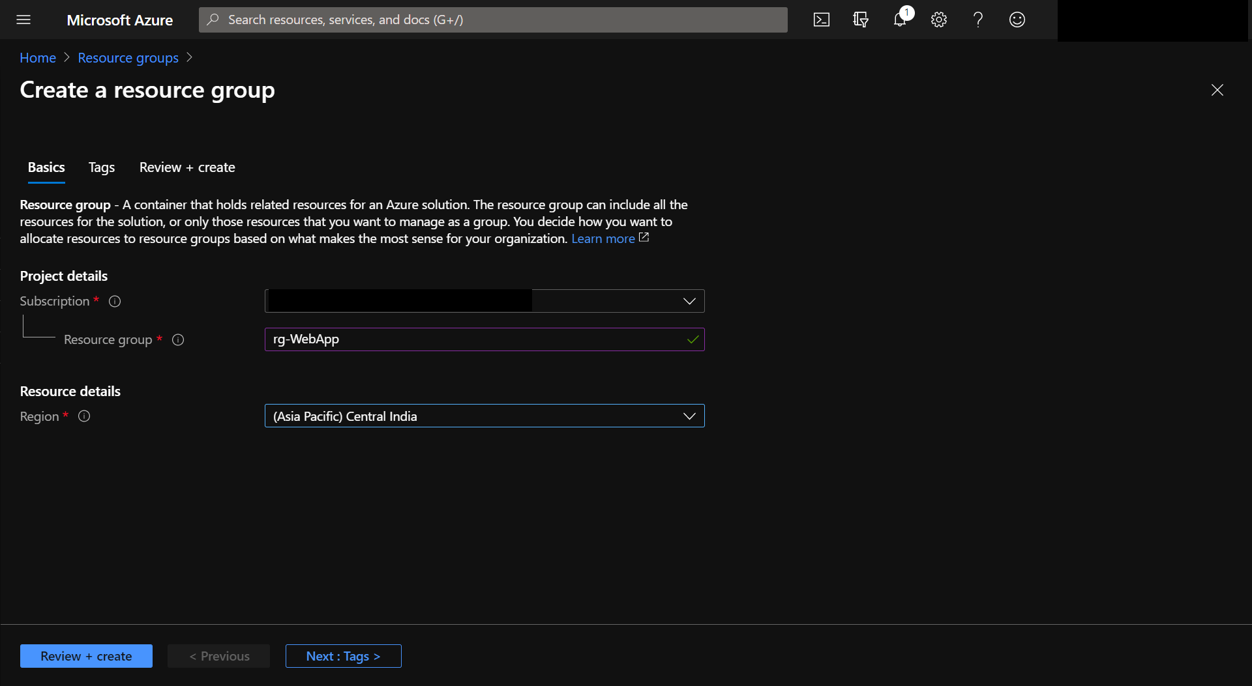Click the feedback smiley icon
This screenshot has height=686, width=1252.
1017,20
